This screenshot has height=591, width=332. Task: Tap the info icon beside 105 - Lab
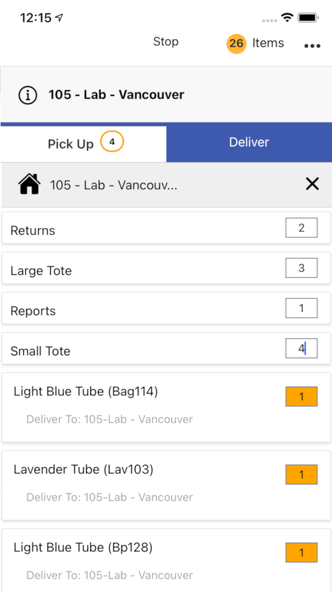point(28,95)
